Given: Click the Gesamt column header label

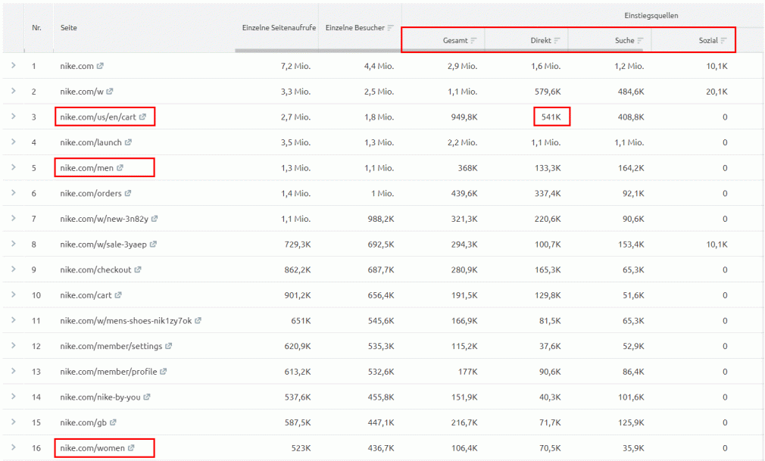Looking at the screenshot, I should coord(455,40).
